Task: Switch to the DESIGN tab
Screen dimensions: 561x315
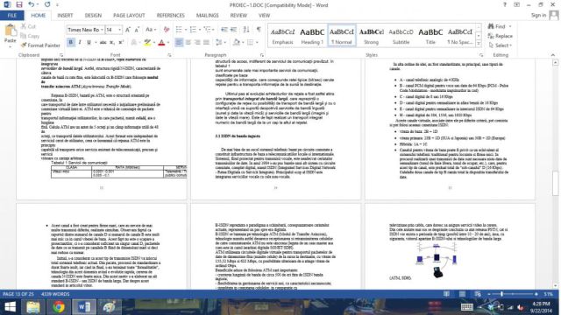Action: (x=93, y=16)
